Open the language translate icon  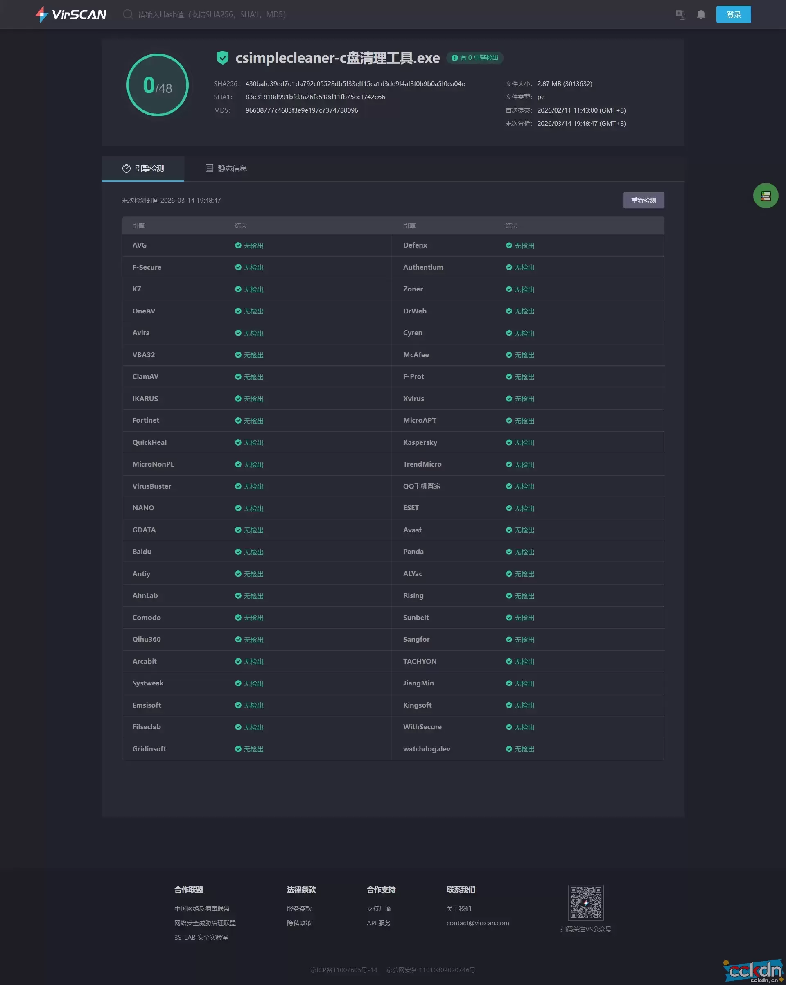[680, 15]
